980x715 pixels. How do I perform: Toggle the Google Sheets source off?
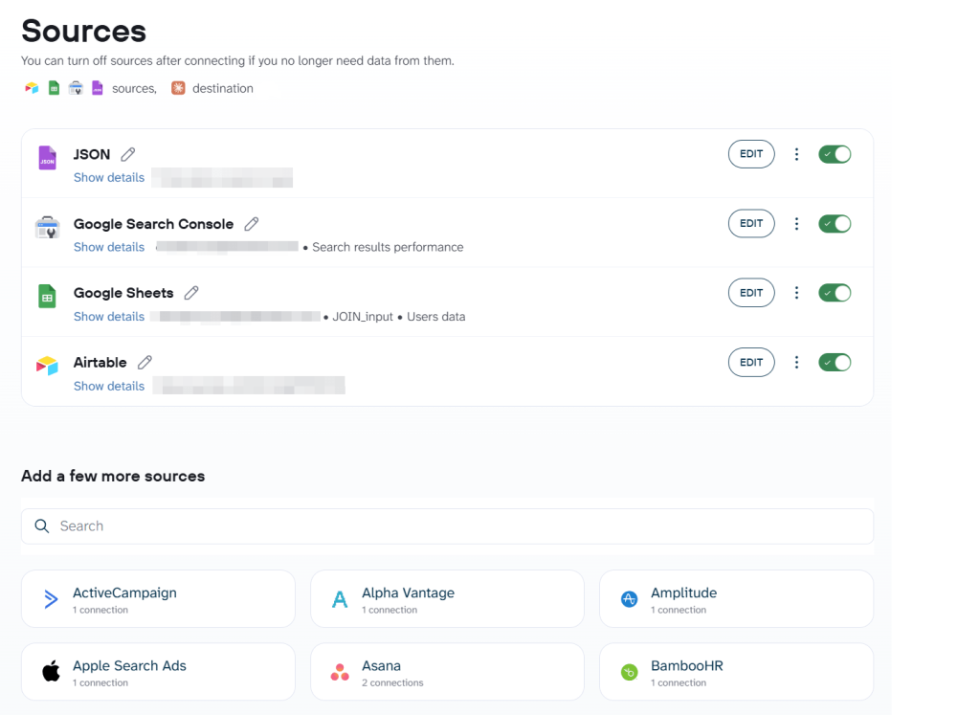[x=835, y=293]
